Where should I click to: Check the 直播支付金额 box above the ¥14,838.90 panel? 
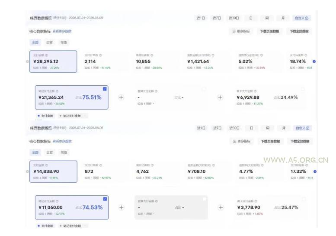click(204, 89)
